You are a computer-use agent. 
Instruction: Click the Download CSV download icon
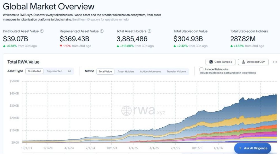coord(243,62)
